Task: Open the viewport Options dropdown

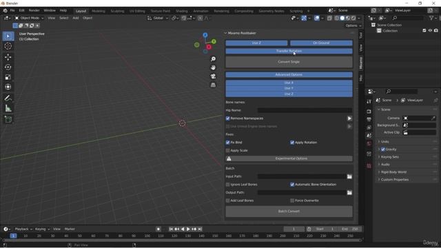Action: coord(353,25)
